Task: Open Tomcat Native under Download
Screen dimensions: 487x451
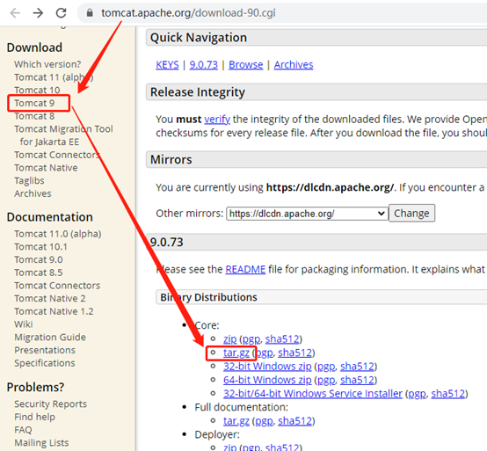Action: pyautogui.click(x=46, y=168)
